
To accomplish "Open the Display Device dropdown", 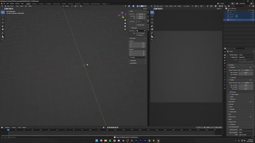I will (x=246, y=130).
